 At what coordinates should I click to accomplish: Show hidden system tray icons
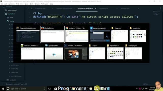[x=137, y=89]
